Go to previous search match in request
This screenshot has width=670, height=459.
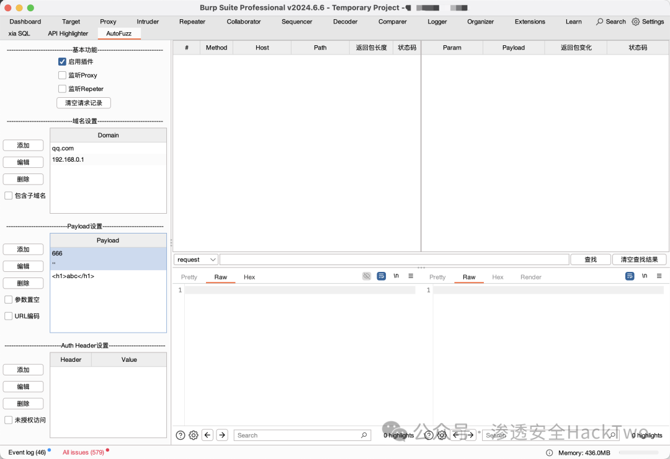coord(208,435)
